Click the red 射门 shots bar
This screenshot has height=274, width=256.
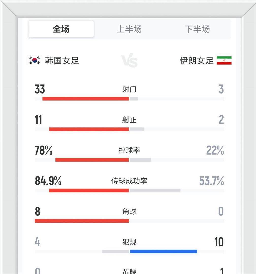[86, 99]
